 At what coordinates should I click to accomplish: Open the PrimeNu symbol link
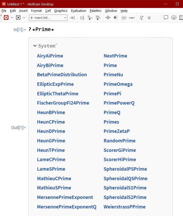pyautogui.click(x=113, y=75)
